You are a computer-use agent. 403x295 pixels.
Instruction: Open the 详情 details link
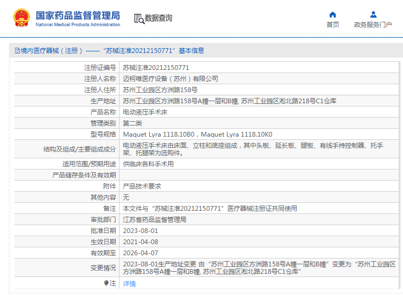129,284
